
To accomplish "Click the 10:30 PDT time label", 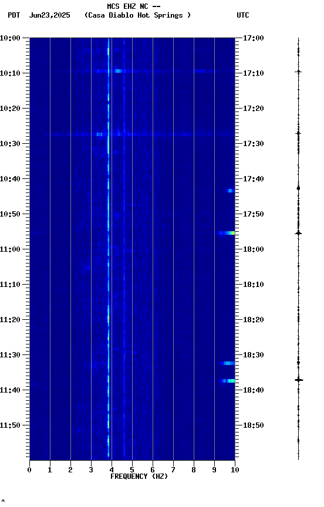I will pyautogui.click(x=10, y=144).
